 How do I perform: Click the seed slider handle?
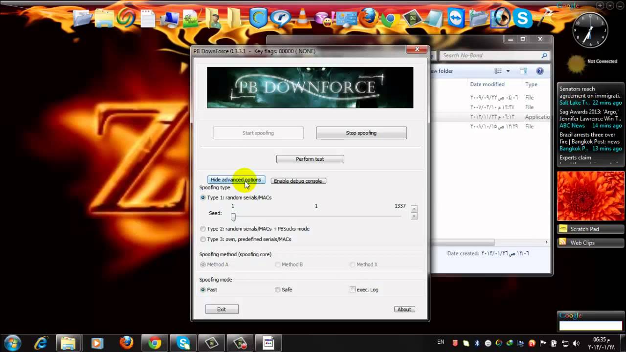[x=233, y=217]
